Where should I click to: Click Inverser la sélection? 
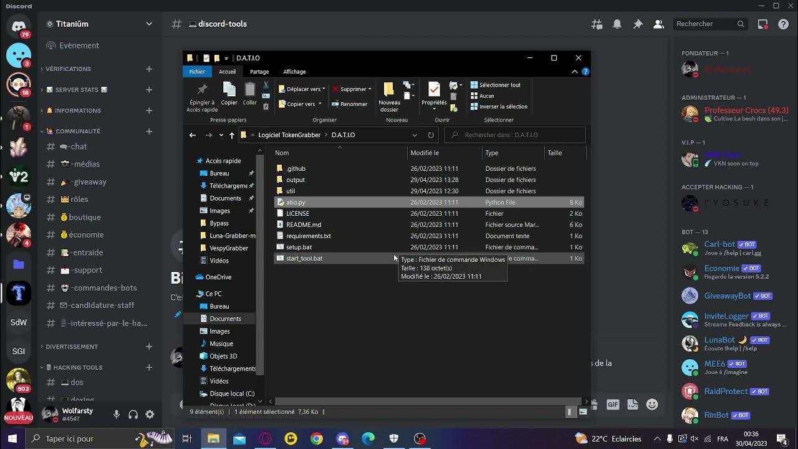[x=499, y=107]
